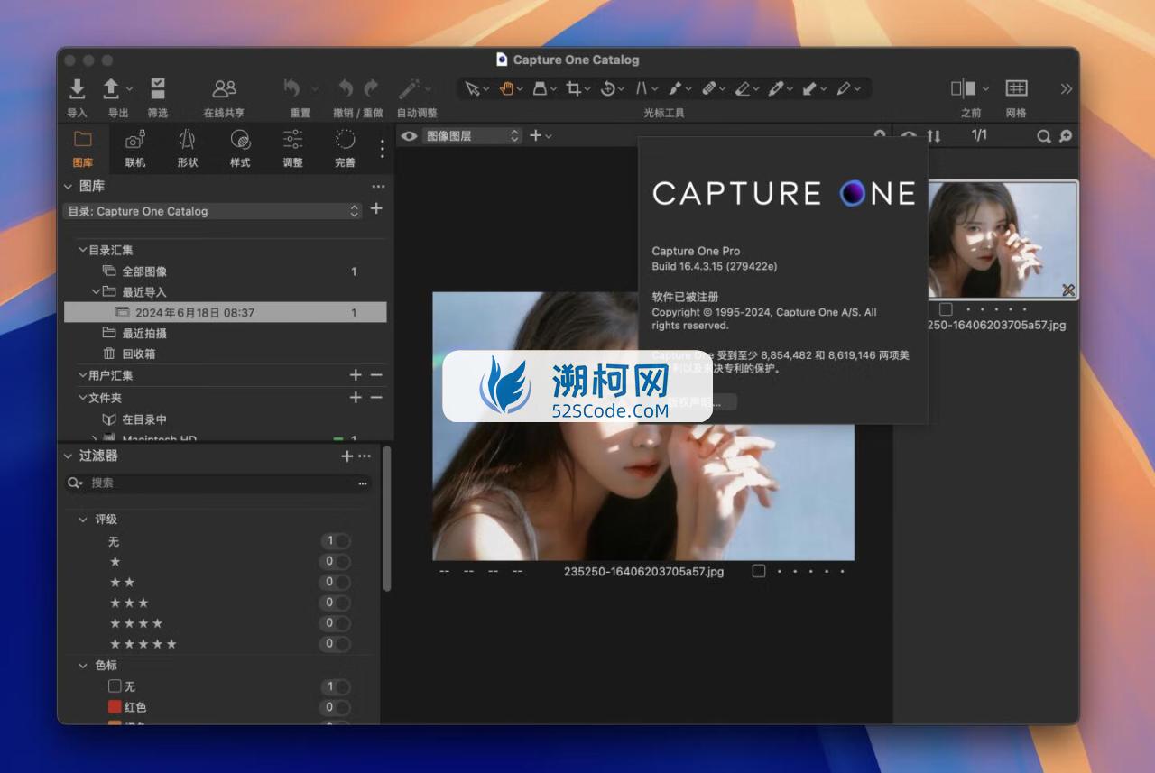Add a filter with 过滤器 plus
Image resolution: width=1155 pixels, height=773 pixels.
pos(346,456)
